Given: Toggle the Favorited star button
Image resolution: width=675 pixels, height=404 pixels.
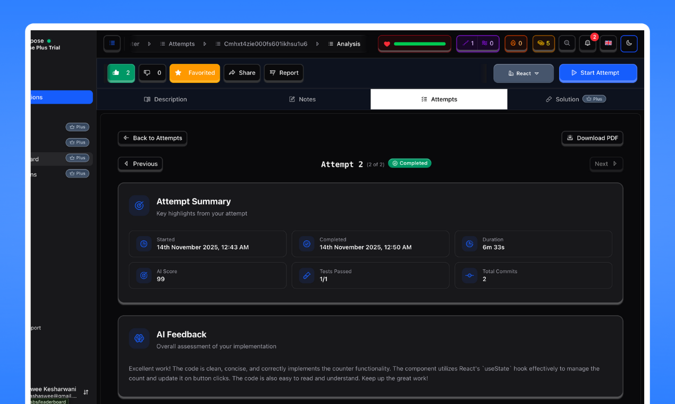Looking at the screenshot, I should point(195,73).
